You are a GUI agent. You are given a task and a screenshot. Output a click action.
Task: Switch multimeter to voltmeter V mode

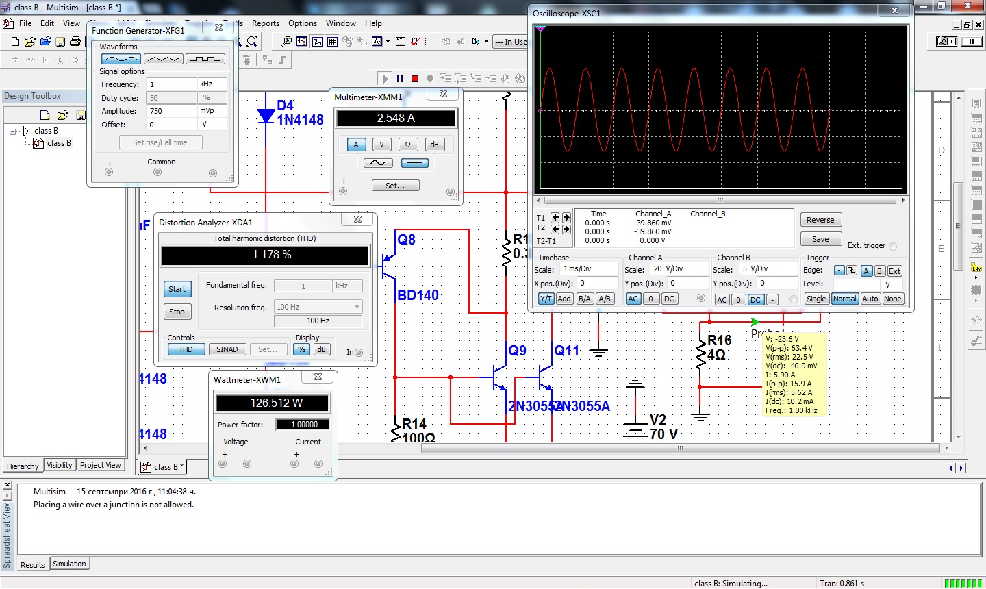click(381, 145)
